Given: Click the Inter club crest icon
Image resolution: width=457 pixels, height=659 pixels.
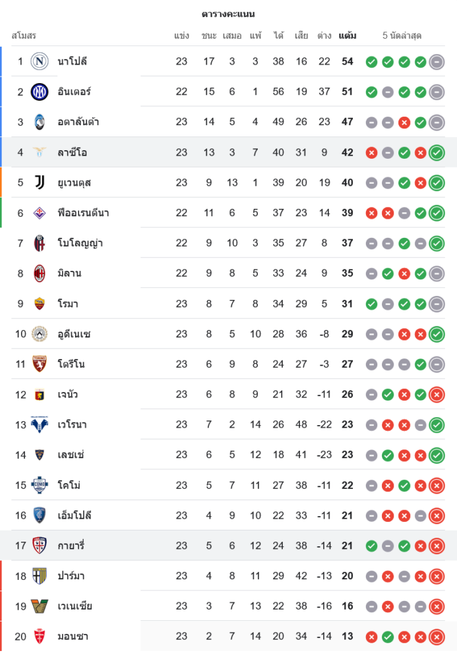Looking at the screenshot, I should 40,92.
